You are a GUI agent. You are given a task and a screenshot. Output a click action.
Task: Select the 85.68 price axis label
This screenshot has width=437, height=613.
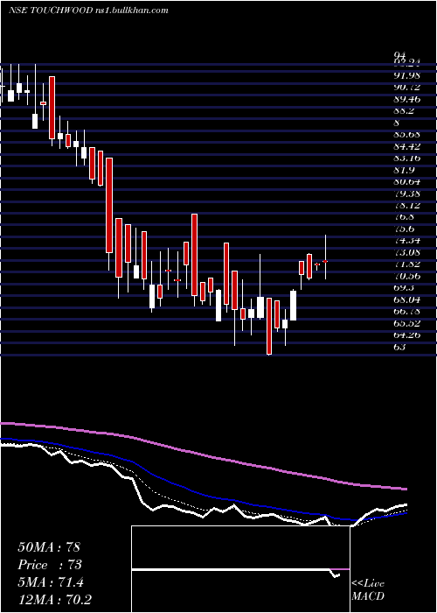[406, 135]
